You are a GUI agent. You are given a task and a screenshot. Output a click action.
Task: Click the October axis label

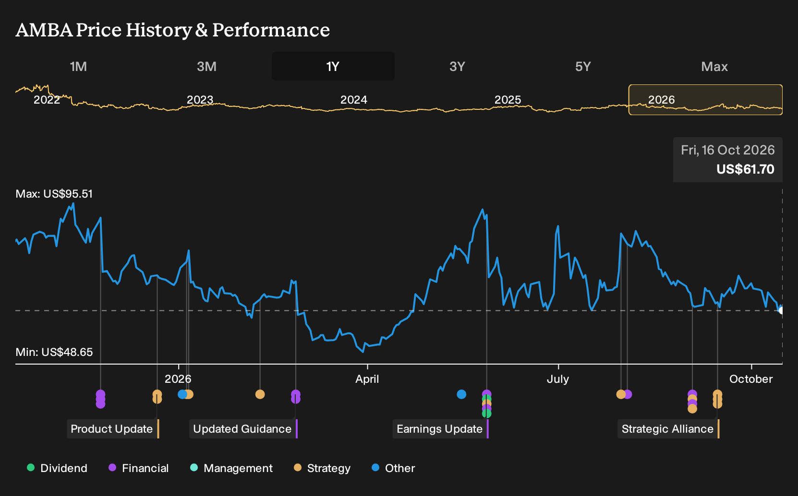point(751,379)
